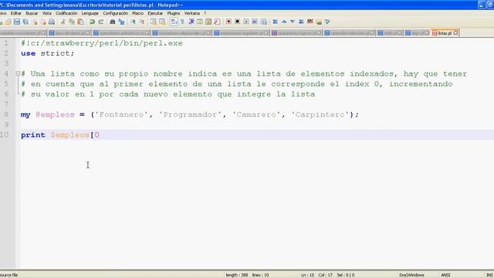The width and height of the screenshot is (494, 278).
Task: Click the green checkmark plugin icon
Action: coord(327,22)
